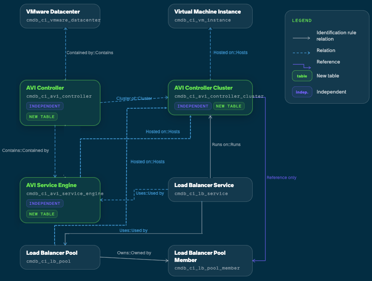The width and height of the screenshot is (372, 281).
Task: Click the Virtual Machine Instance node title
Action: click(208, 11)
